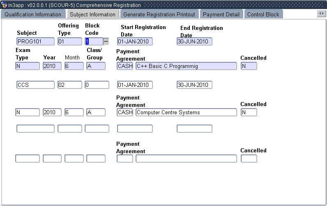Click the Cancelled field in the empty third record
Screen dimensions: 327x206
tap(249, 158)
